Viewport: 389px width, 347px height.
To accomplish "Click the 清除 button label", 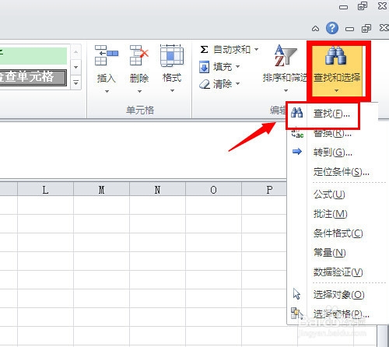I will tap(223, 84).
